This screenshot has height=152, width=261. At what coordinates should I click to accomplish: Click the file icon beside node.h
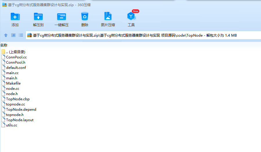pos(3,94)
